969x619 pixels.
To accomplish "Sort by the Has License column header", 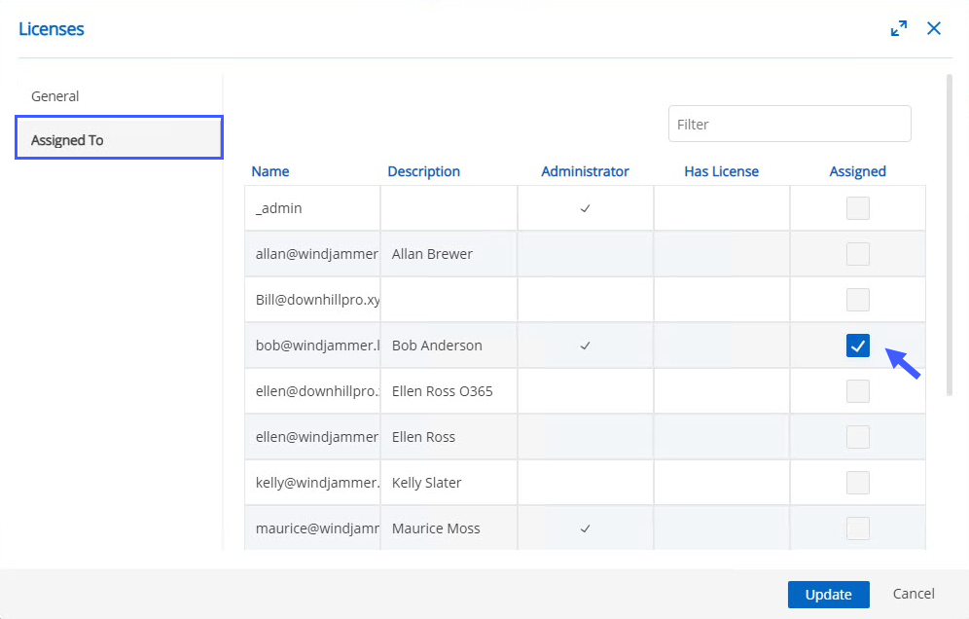I will pos(721,171).
